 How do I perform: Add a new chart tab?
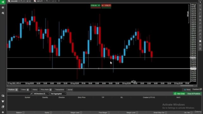click(59, 1)
